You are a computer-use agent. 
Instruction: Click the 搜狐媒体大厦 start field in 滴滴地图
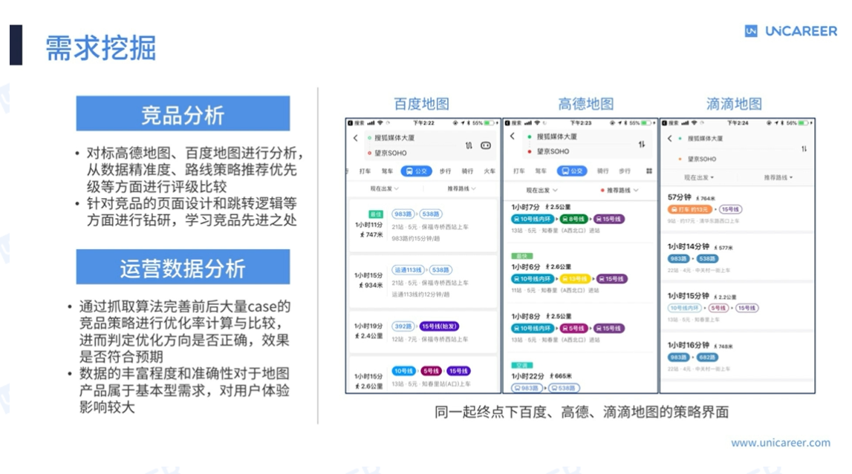(x=705, y=138)
